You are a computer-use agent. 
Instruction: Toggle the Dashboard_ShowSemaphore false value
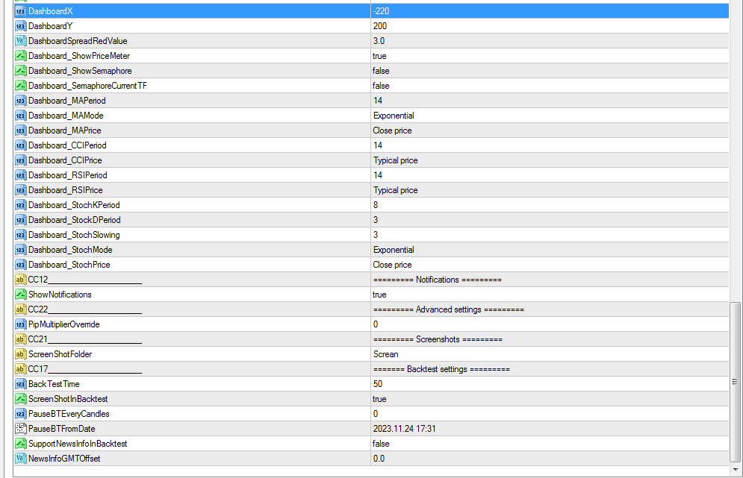point(550,71)
